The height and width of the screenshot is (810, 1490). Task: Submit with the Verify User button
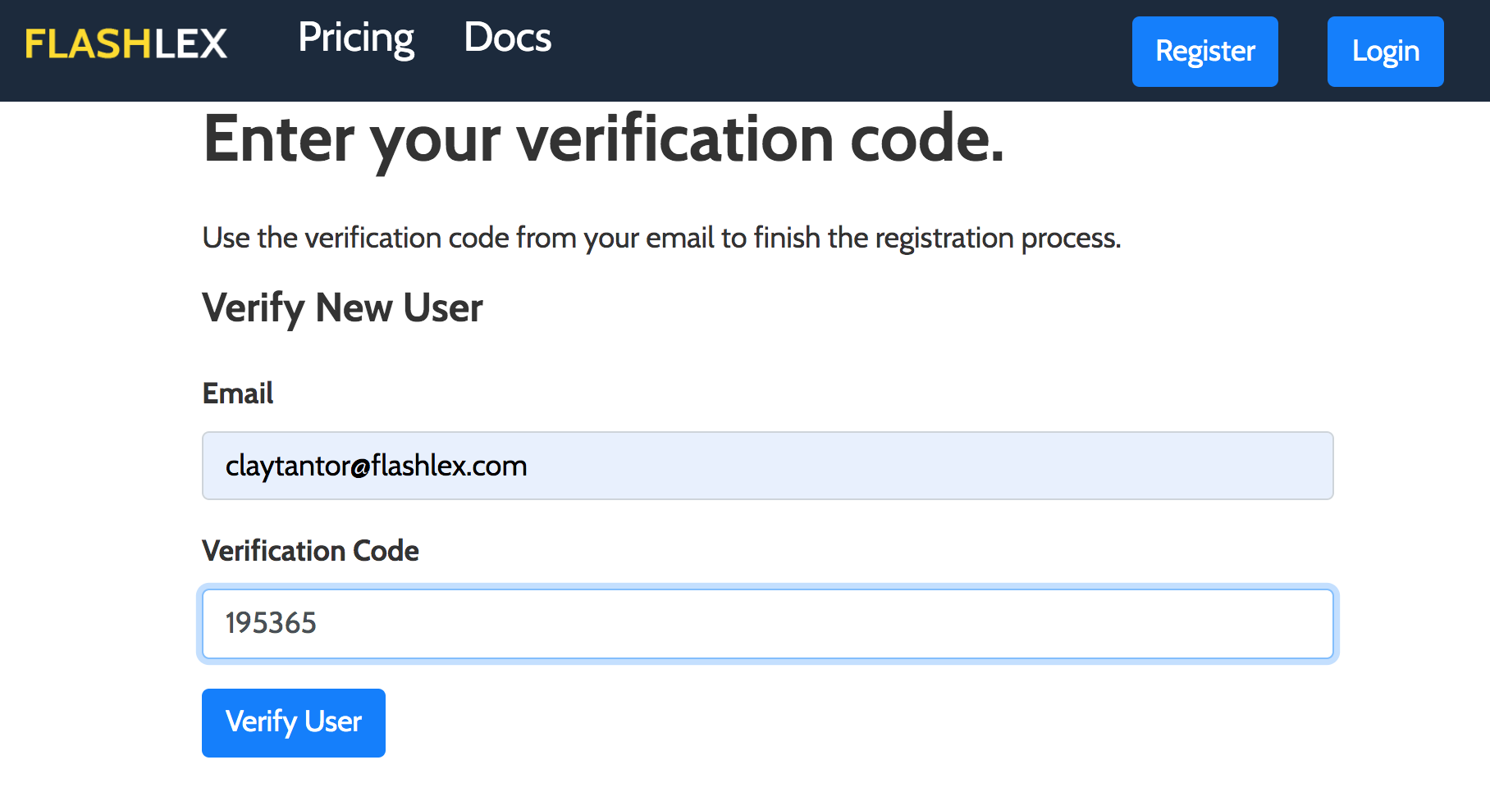coord(293,722)
